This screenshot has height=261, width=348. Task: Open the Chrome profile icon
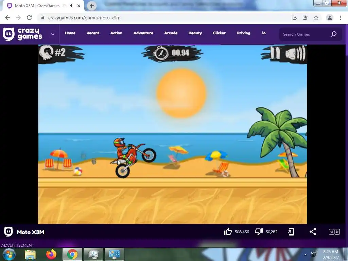click(x=330, y=18)
